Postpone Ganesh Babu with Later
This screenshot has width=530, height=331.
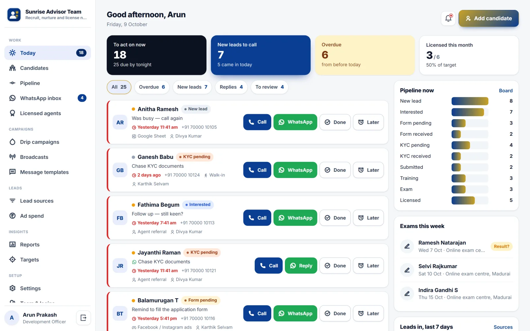click(x=368, y=170)
